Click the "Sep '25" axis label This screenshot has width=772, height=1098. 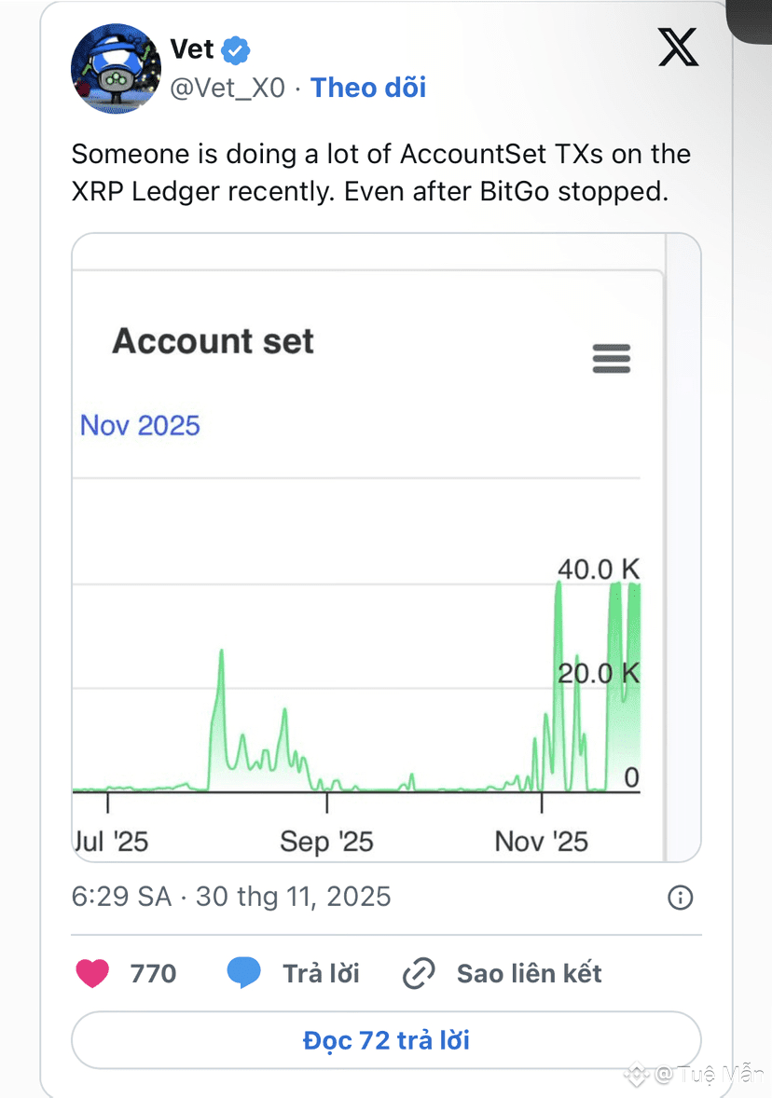[326, 842]
